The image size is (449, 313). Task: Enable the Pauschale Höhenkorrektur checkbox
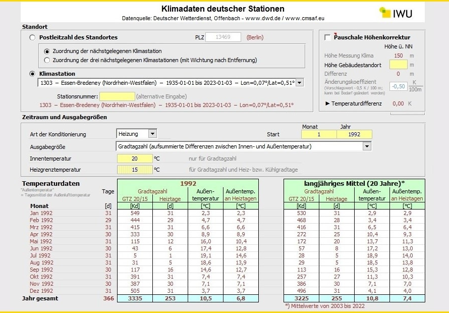point(328,37)
